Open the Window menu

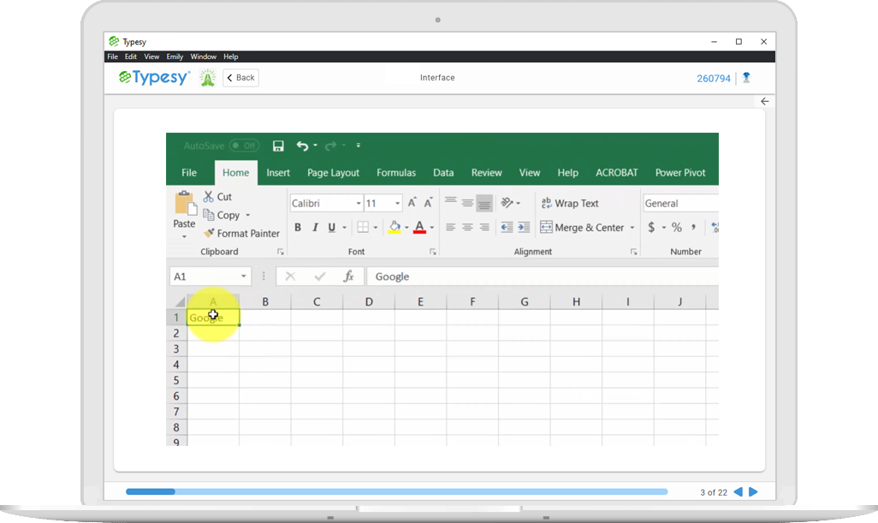coord(204,56)
